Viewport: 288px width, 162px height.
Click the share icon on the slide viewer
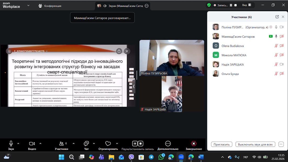pyautogui.click(x=119, y=51)
